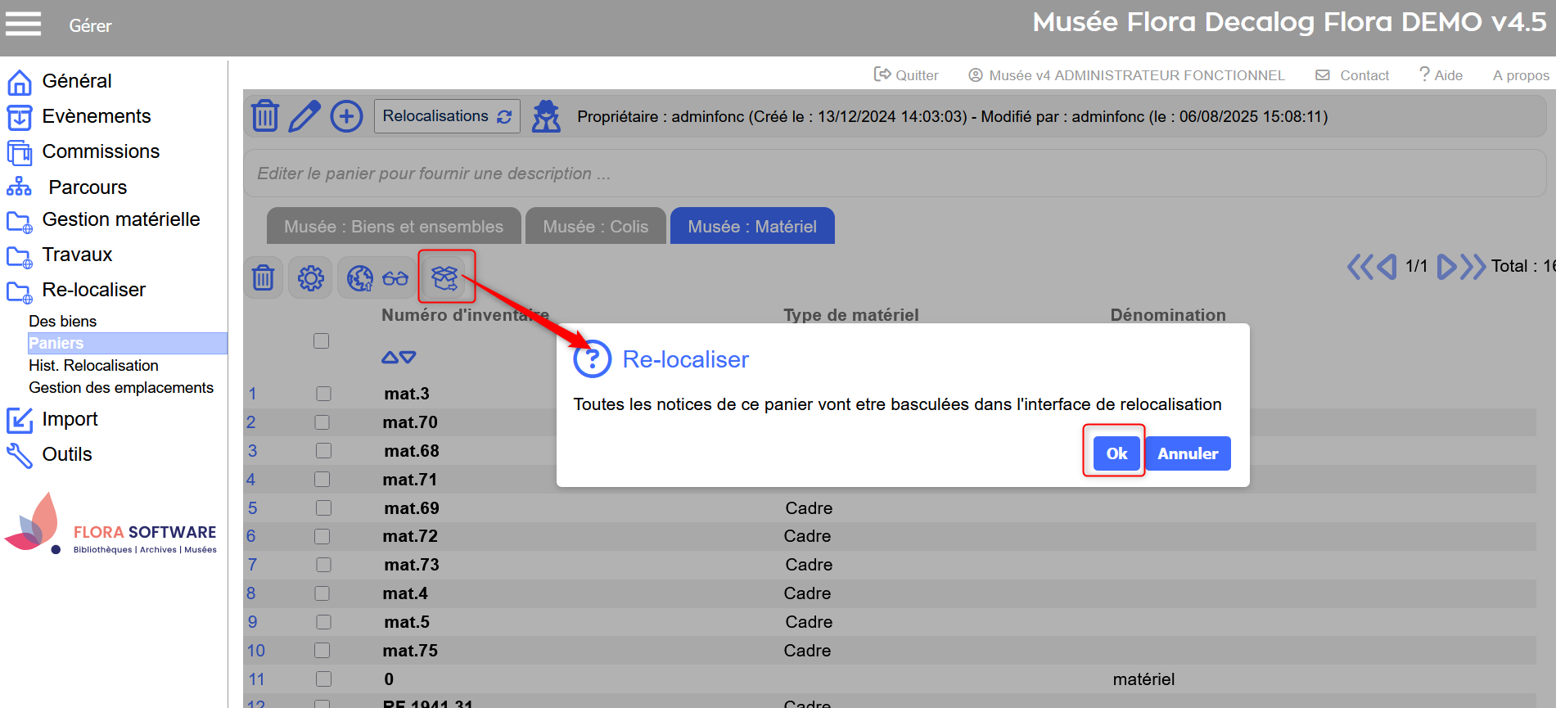Switch to Musée : Biens et ensembles tab
The width and height of the screenshot is (1556, 708).
pos(394,227)
